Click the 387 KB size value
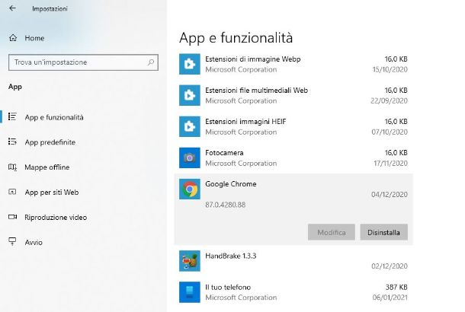The image size is (465, 312). 396,287
